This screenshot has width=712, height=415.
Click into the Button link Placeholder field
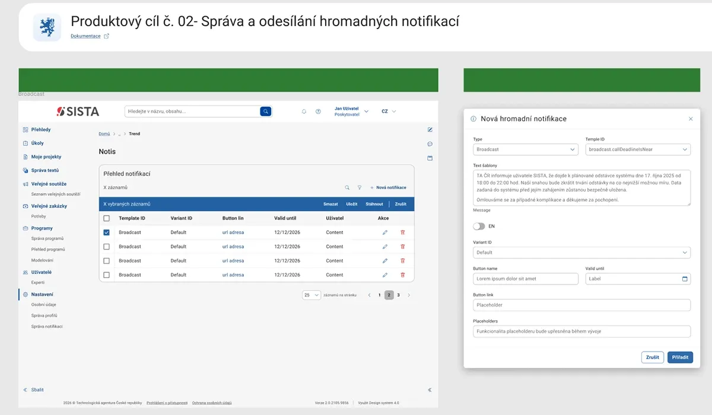581,305
